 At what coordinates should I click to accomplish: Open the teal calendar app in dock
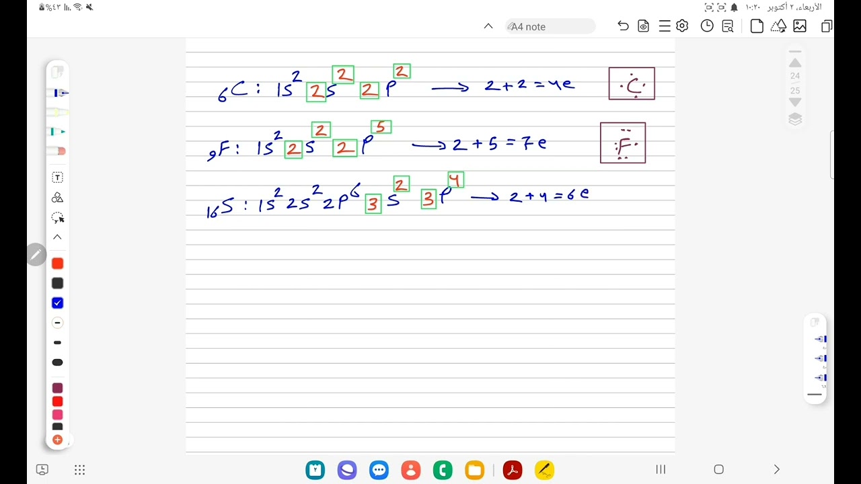(315, 470)
